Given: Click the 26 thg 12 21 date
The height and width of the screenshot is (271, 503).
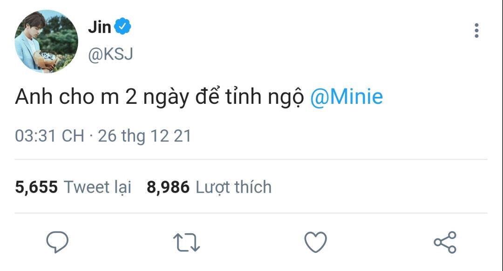Looking at the screenshot, I should [x=144, y=135].
